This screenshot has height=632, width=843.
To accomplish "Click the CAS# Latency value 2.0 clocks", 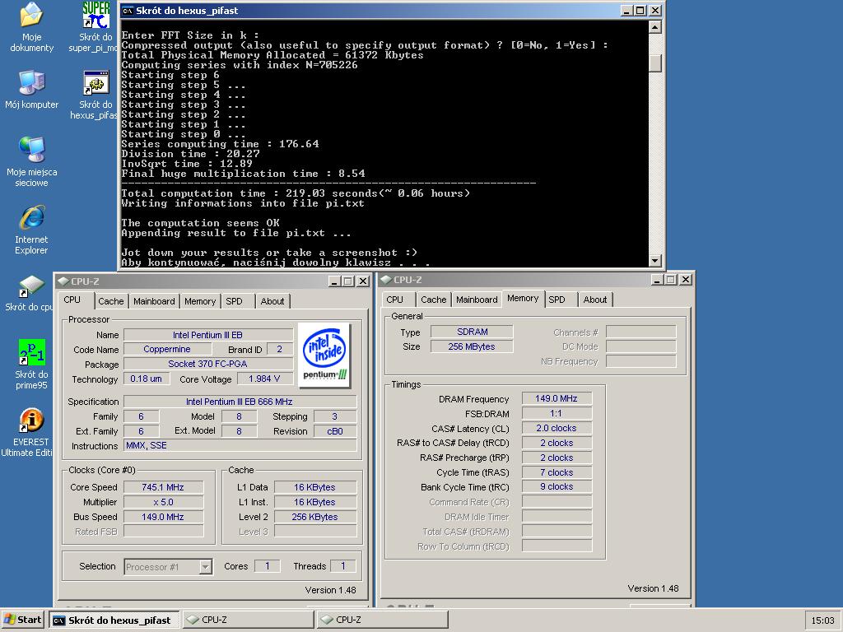I will (x=557, y=428).
